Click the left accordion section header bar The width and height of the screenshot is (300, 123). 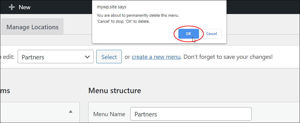(36, 112)
